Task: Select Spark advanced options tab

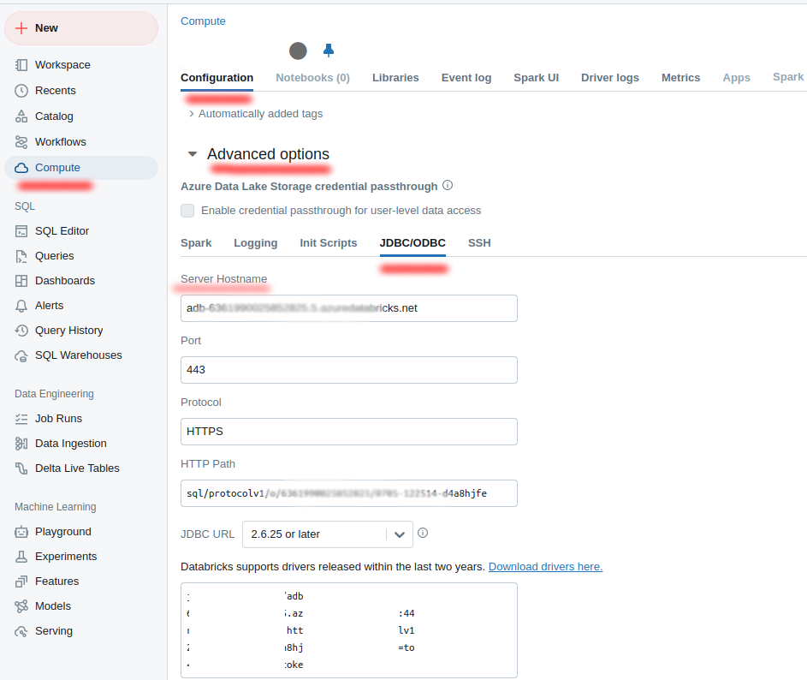Action: coord(196,243)
